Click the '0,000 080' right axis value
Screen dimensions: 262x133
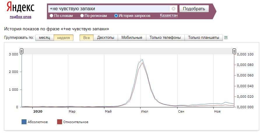245,65
